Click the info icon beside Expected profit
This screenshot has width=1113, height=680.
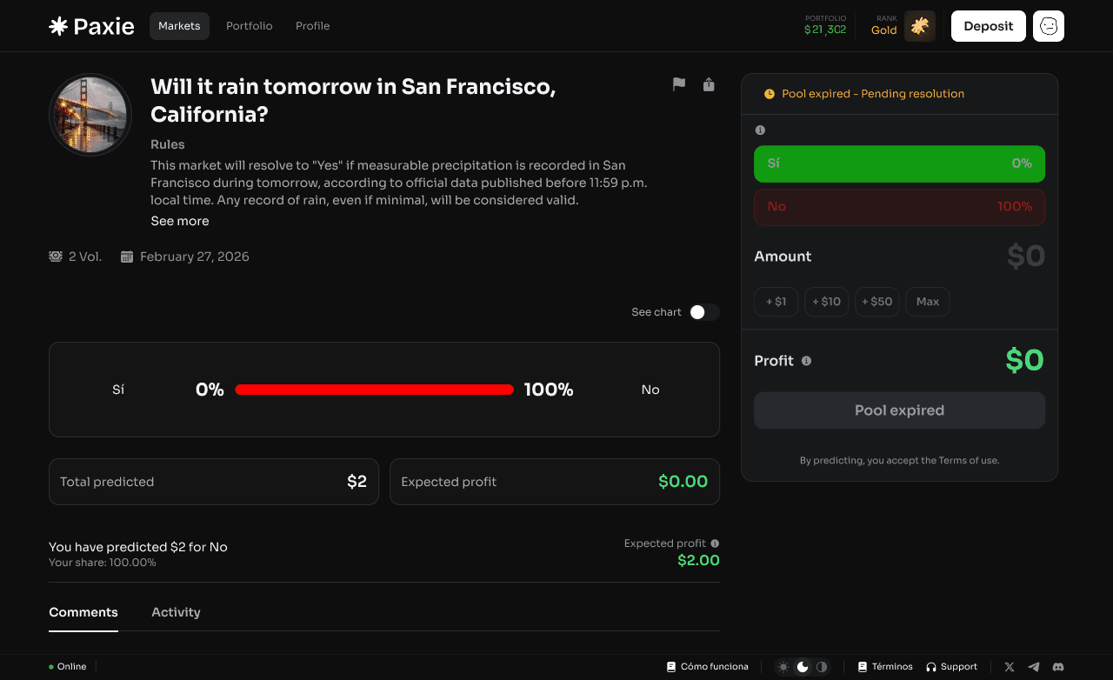(x=715, y=543)
